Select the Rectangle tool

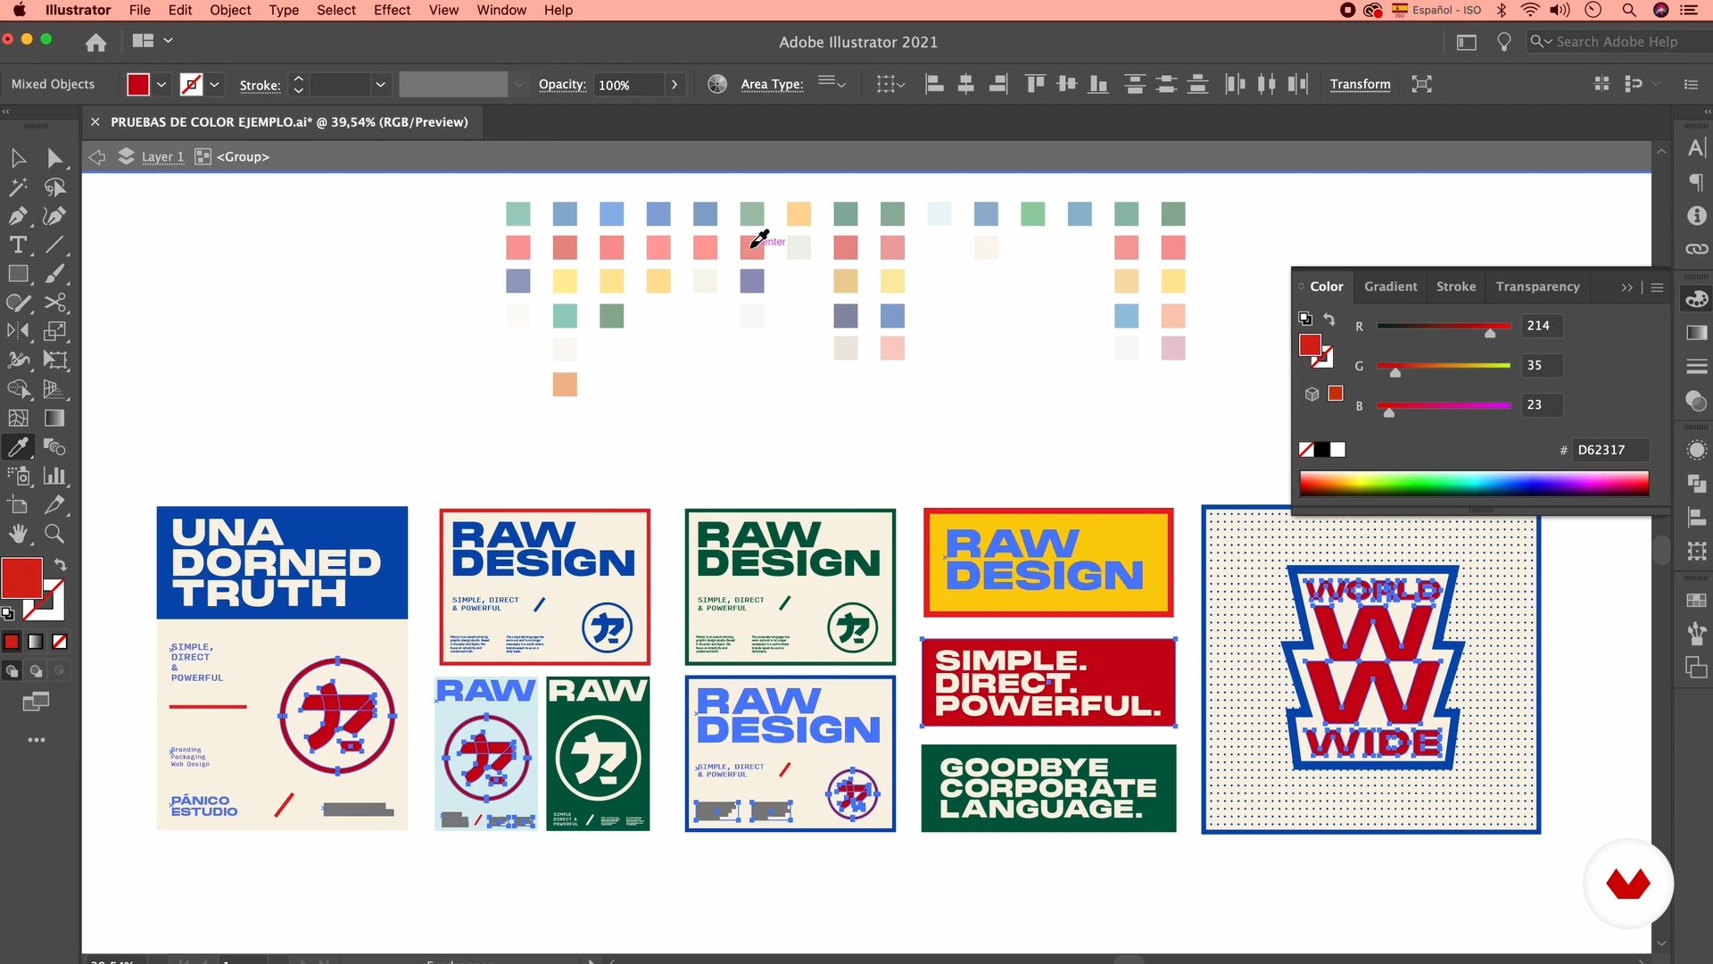(x=18, y=274)
